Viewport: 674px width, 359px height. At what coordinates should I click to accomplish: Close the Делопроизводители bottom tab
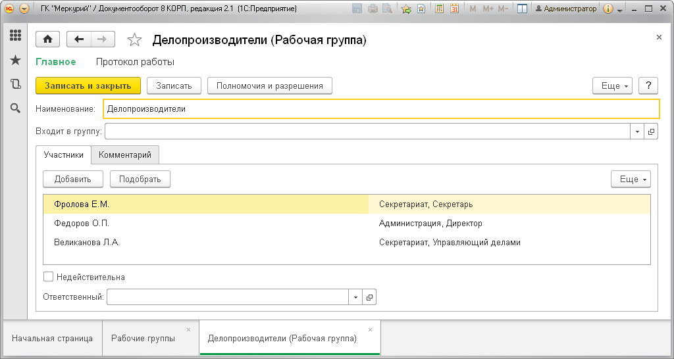click(370, 330)
